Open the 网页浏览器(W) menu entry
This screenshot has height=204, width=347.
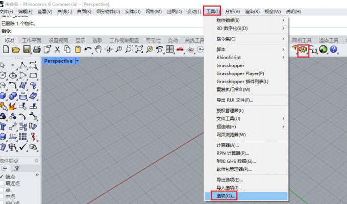(246, 135)
